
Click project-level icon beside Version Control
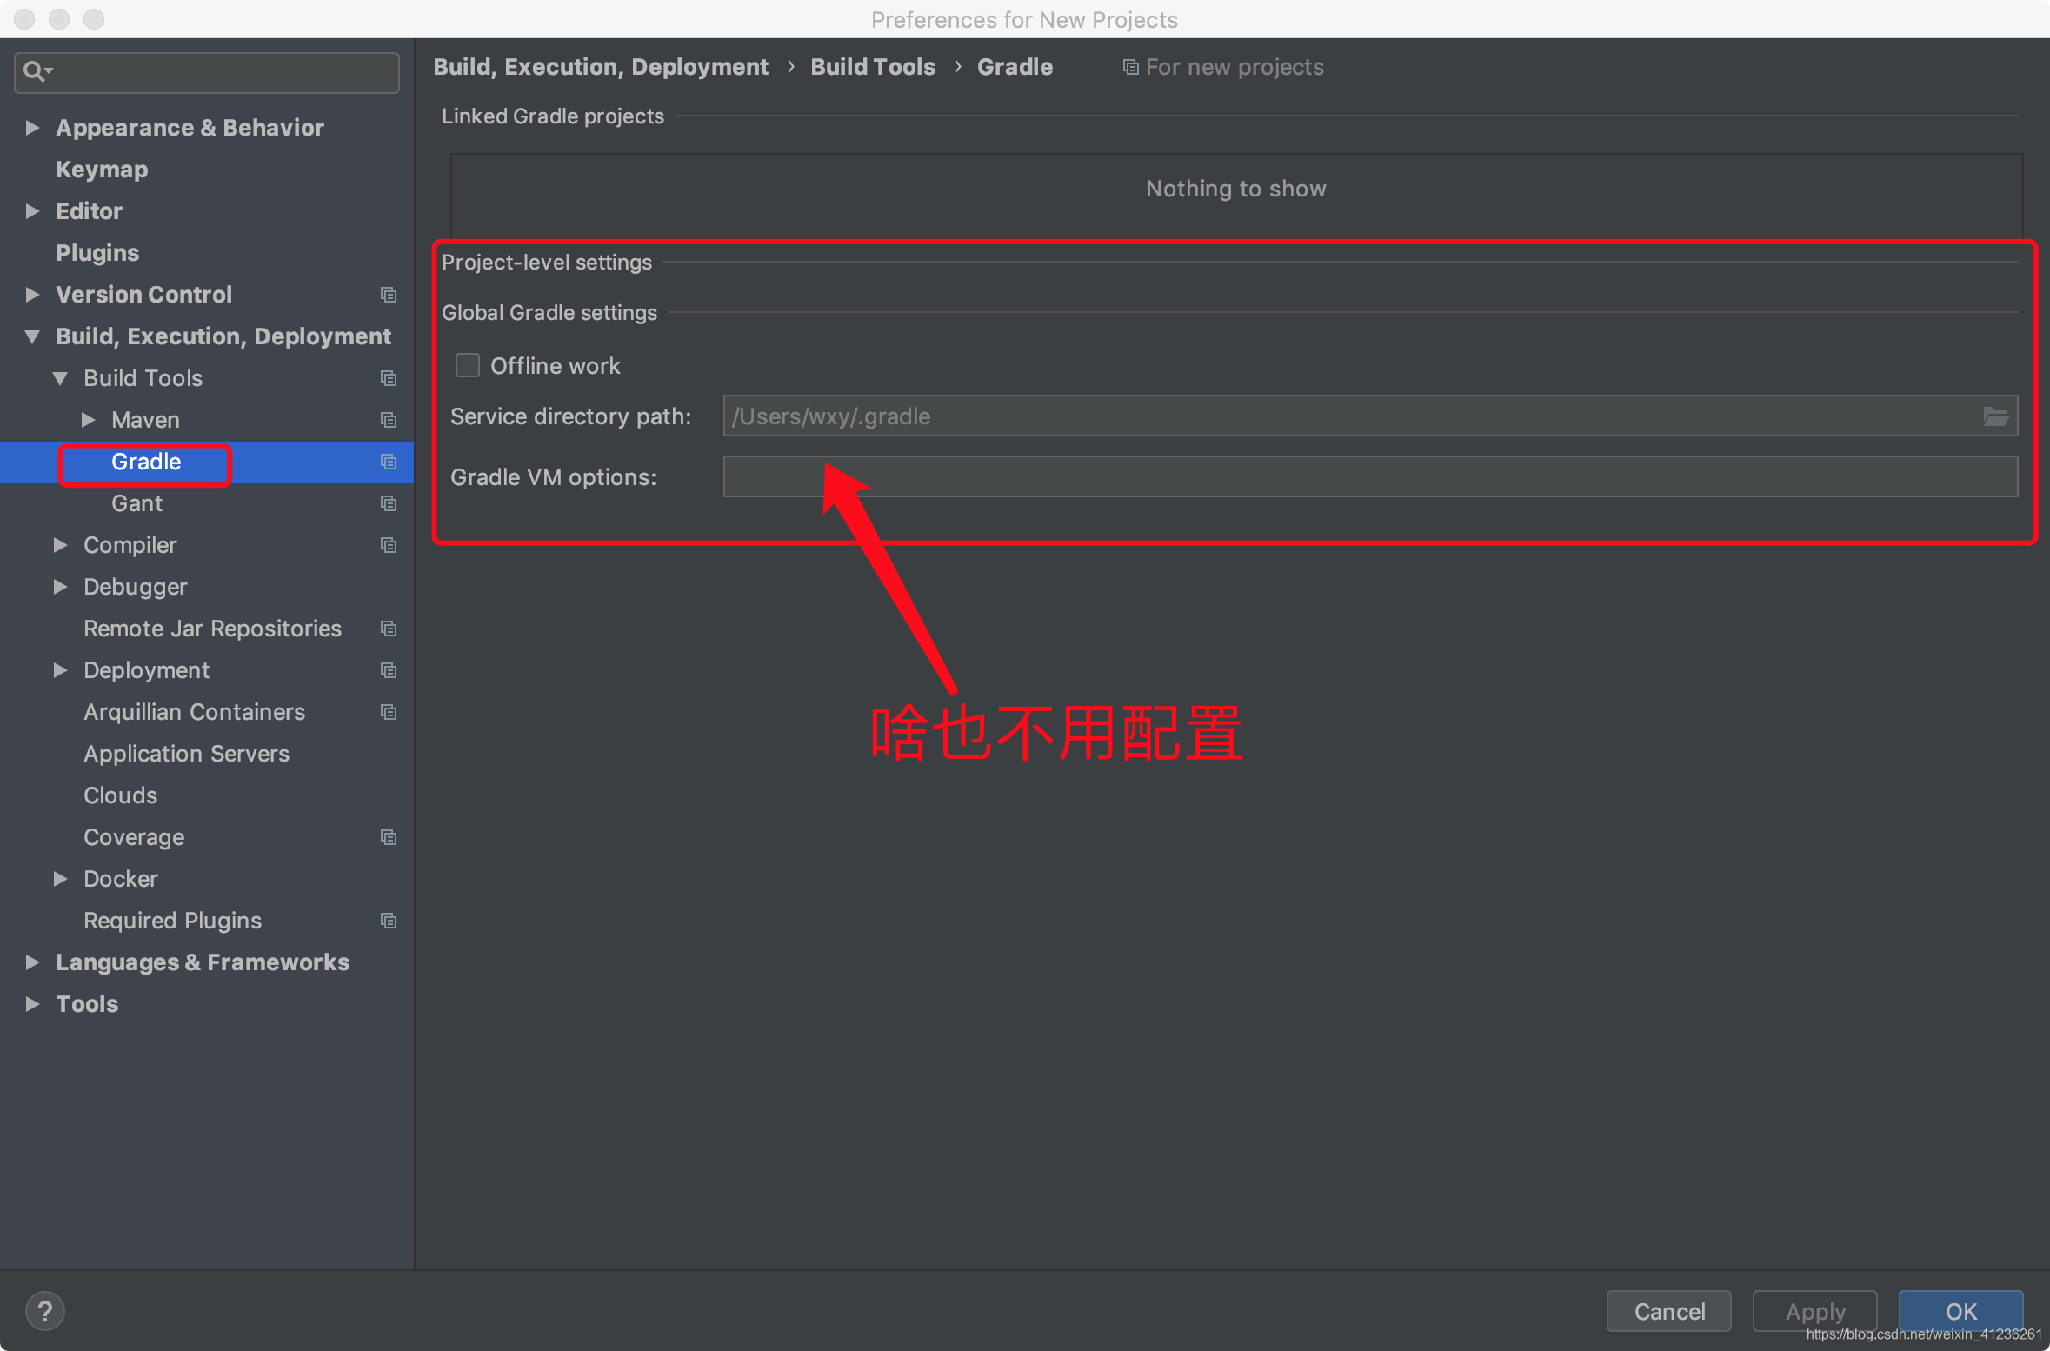[389, 295]
